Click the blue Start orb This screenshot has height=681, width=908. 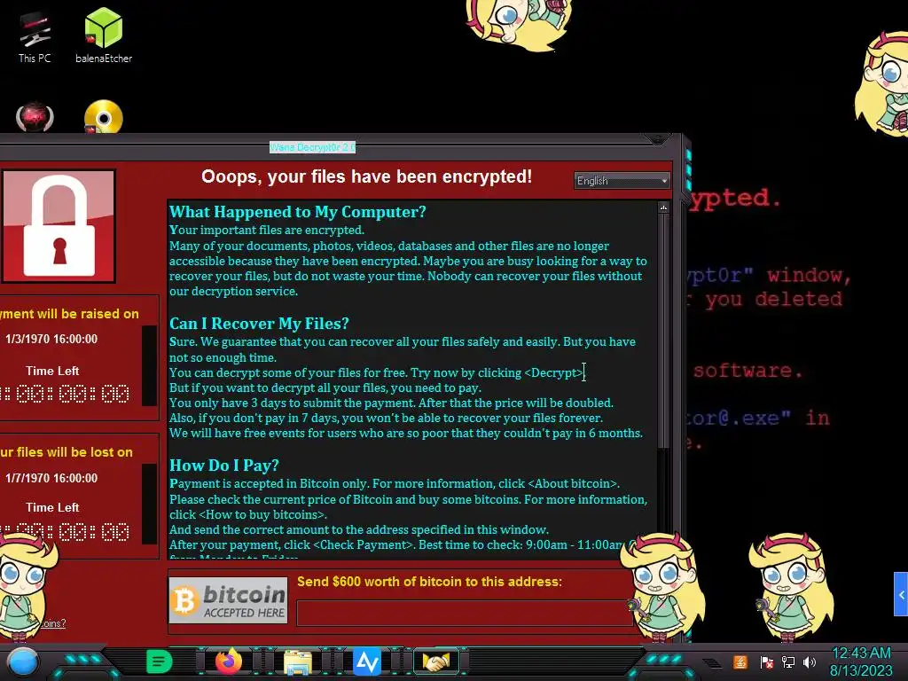[x=23, y=662]
